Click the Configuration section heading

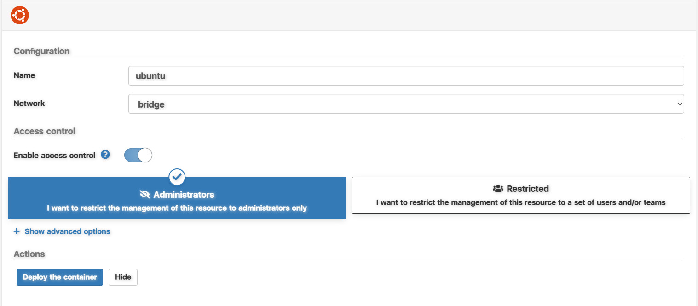coord(41,51)
